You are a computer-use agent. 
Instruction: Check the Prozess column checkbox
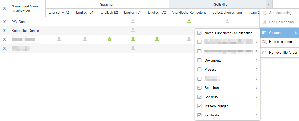point(199,69)
